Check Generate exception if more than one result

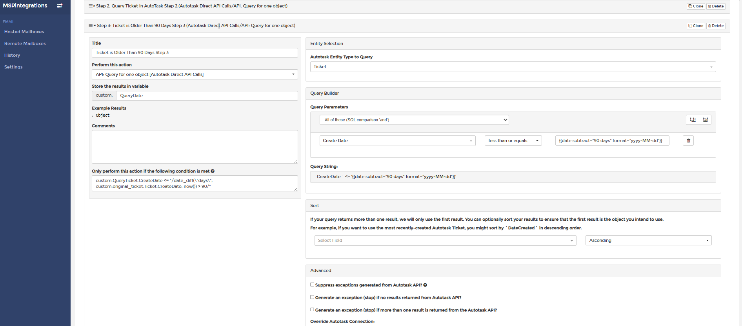[312, 310]
